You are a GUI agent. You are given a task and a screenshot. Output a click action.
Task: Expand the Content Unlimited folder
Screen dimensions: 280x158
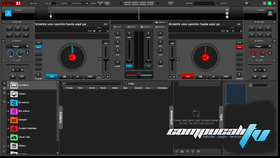tap(8, 128)
